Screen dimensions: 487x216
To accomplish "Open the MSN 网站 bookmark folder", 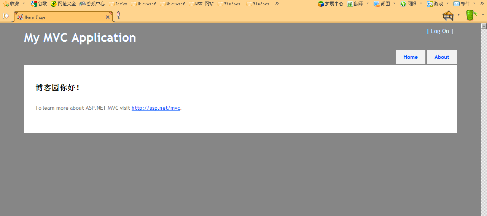I will pos(201,4).
